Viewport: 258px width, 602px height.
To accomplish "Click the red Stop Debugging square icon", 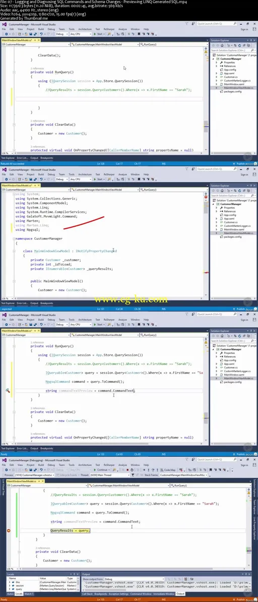I will (127, 470).
